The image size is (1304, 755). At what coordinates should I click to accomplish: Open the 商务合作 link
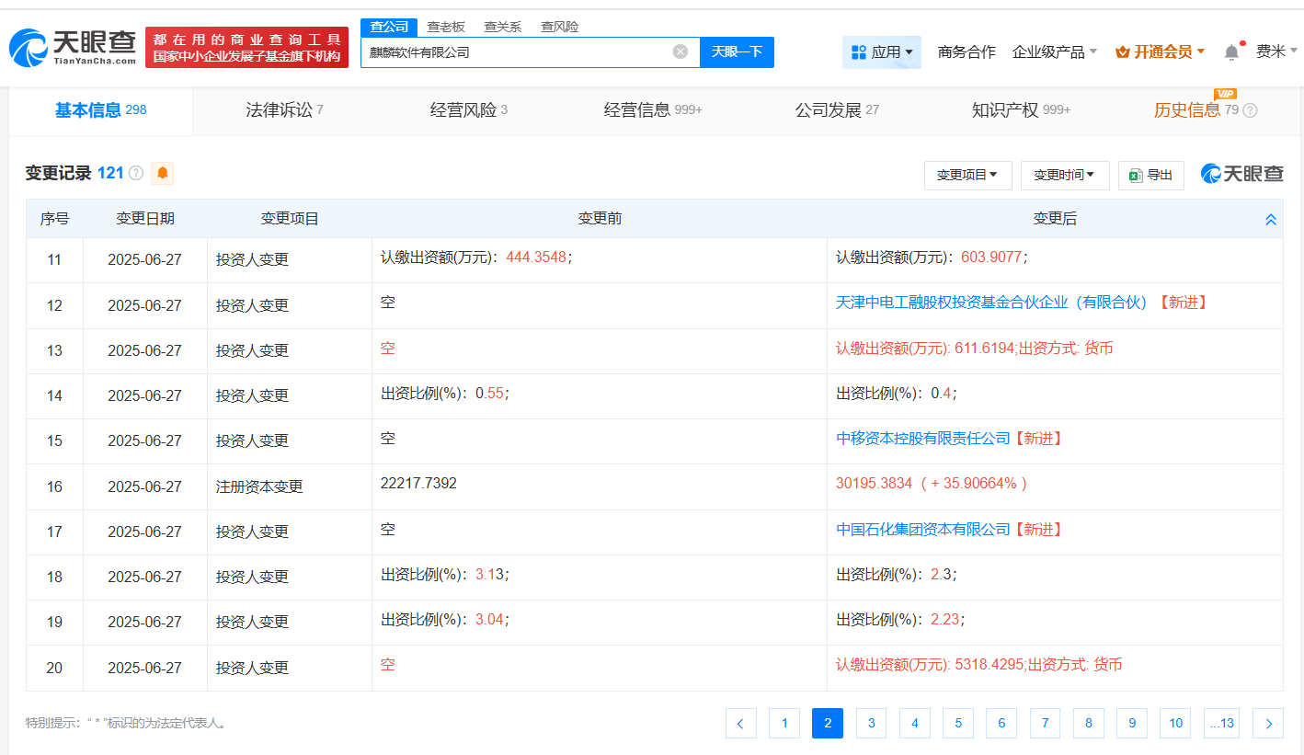coord(967,52)
